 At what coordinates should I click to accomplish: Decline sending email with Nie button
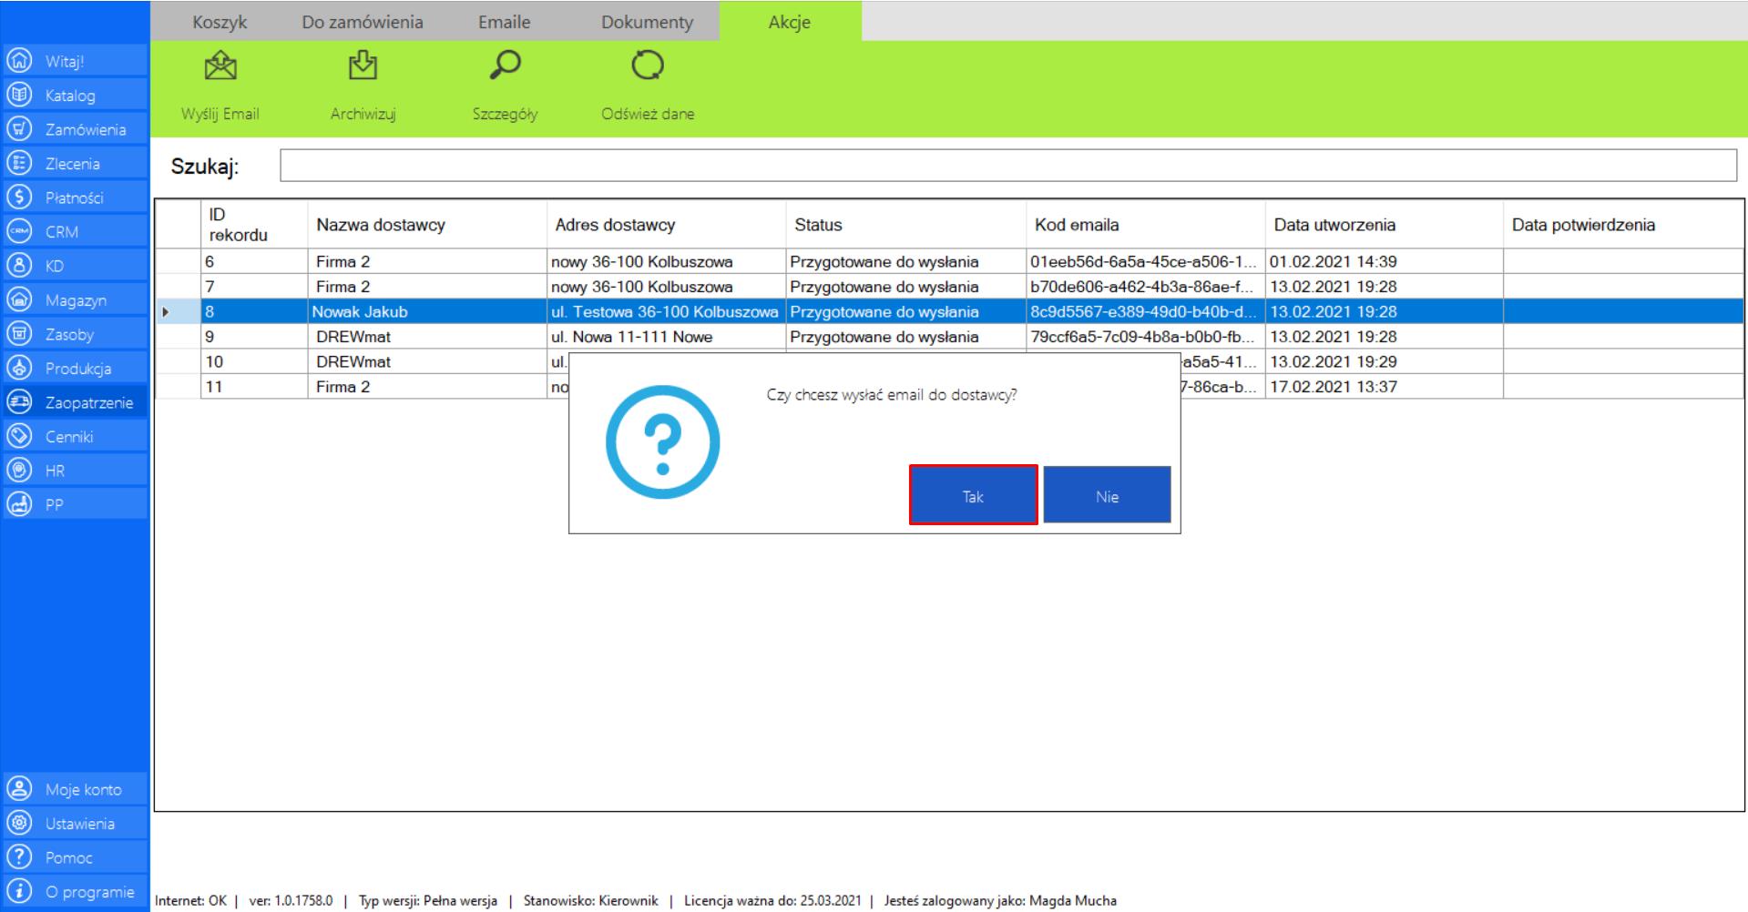click(x=1107, y=495)
